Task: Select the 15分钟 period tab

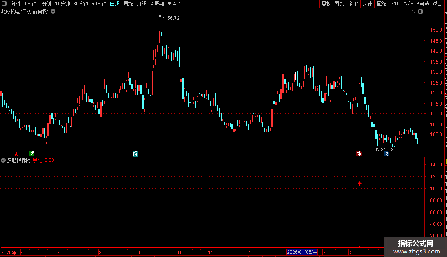Action: [63, 4]
